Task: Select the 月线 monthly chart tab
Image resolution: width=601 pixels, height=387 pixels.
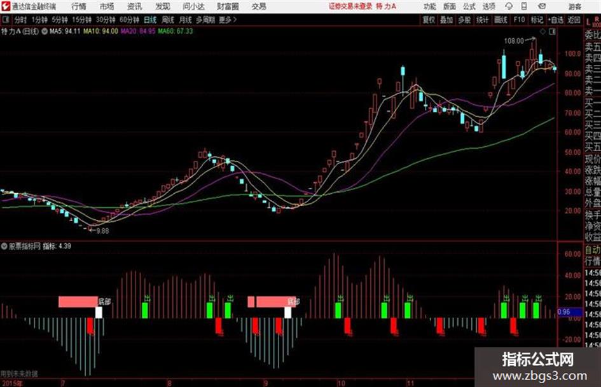Action: 186,20
